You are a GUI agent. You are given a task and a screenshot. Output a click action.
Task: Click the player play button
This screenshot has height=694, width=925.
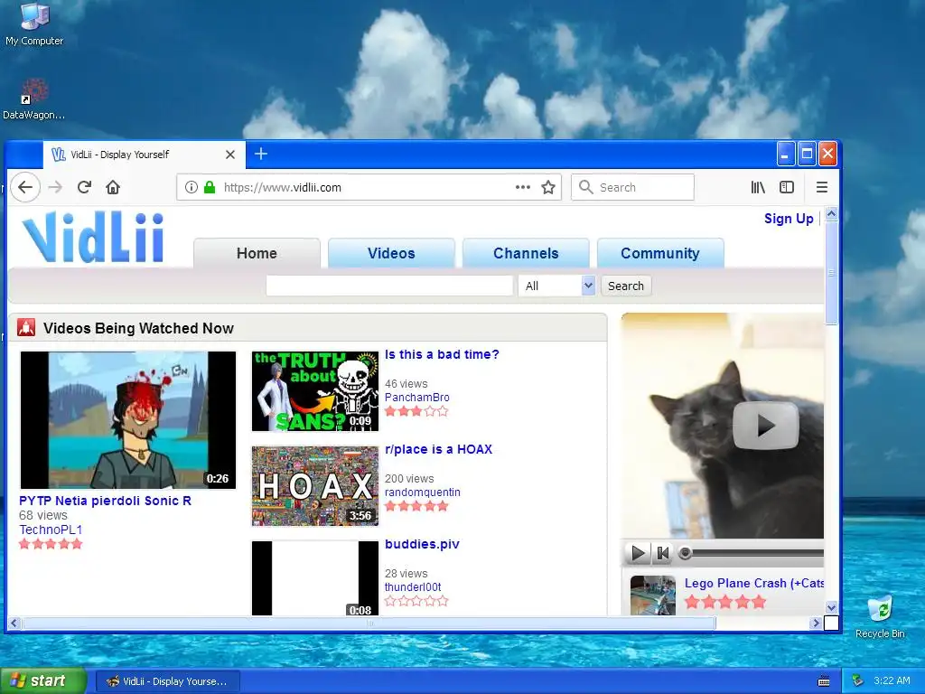point(638,553)
